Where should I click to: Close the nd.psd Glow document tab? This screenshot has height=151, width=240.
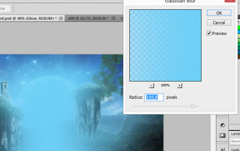point(61,18)
